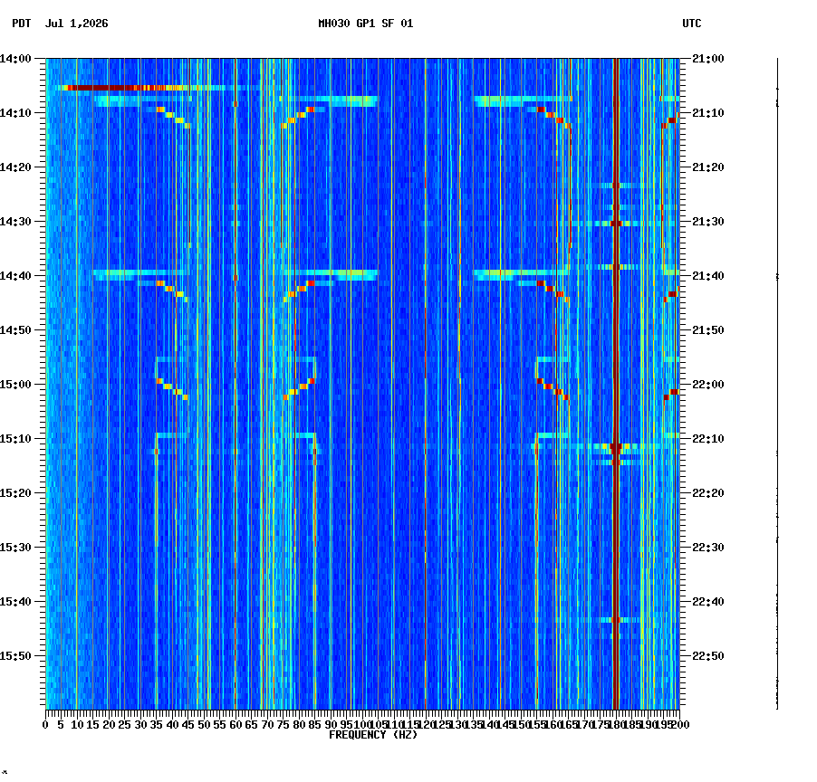Click the 90 Hz frequency label
This screenshot has width=817, height=782.
tap(331, 725)
